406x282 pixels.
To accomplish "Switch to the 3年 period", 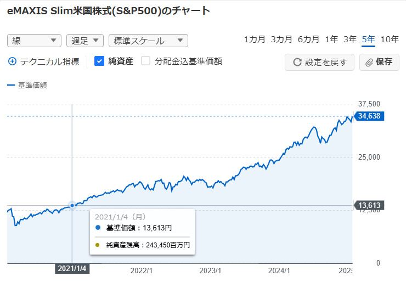I will click(350, 40).
